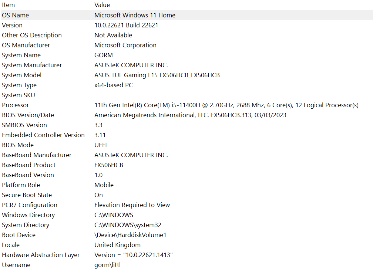Viewport: 373px width, 270px height.
Task: Select the System Manufacturer row label
Action: 32,65
